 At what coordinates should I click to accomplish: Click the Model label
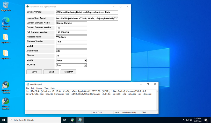[30, 46]
